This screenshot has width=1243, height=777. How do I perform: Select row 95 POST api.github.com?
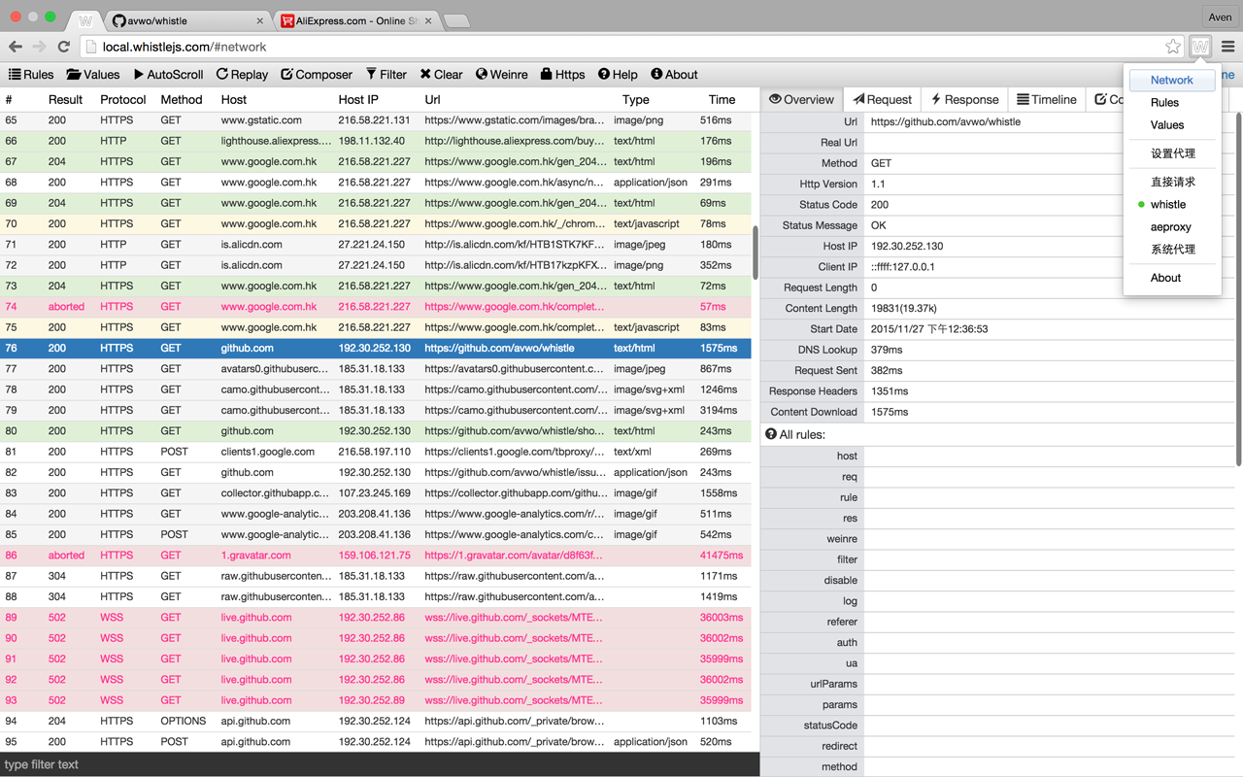(x=376, y=742)
